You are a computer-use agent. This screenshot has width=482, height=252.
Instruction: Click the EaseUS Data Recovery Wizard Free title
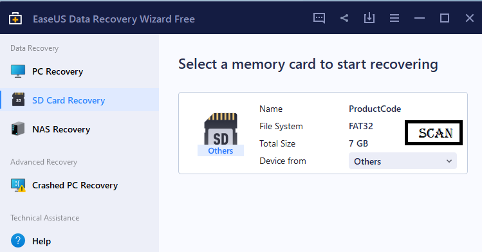click(114, 19)
